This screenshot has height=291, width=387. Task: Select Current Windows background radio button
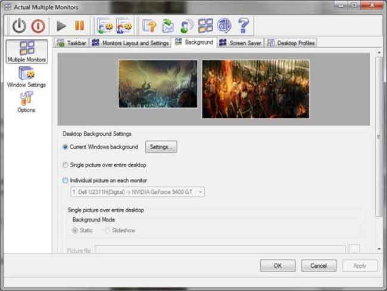point(65,147)
